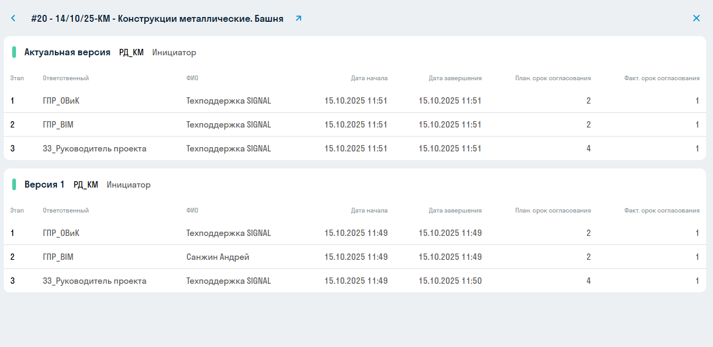Click end date 15.10.2025 11:50 cell
The height and width of the screenshot is (347, 713).
point(450,281)
